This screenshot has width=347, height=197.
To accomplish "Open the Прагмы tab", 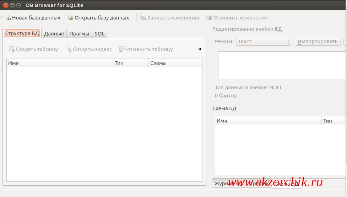I will pyautogui.click(x=79, y=34).
